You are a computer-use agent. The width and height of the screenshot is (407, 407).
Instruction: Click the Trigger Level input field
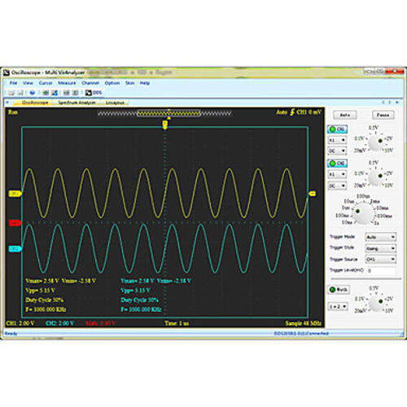pos(381,270)
